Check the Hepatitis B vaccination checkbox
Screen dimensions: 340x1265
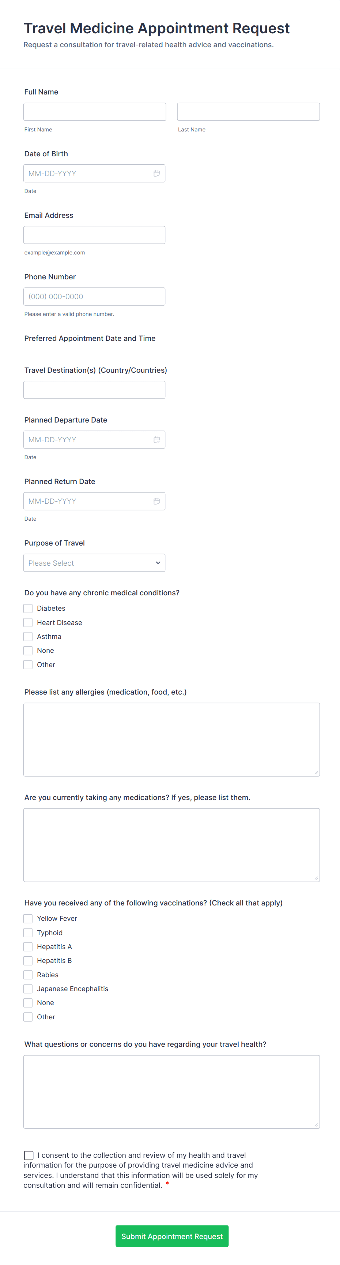coord(28,960)
